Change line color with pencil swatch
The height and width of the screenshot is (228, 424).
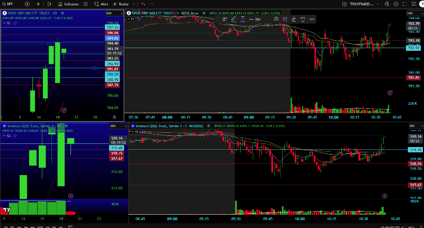coord(234,19)
